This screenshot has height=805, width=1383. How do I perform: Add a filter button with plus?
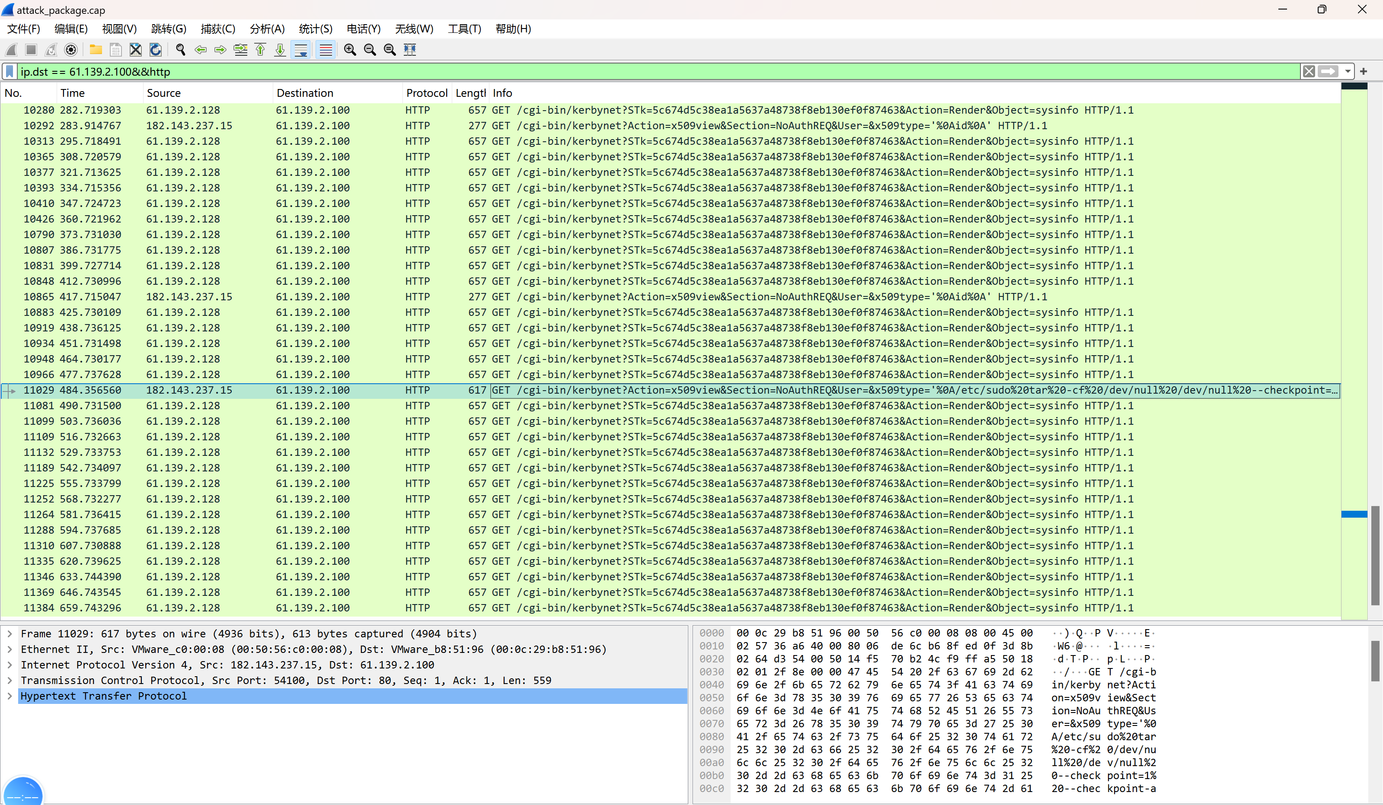coord(1364,71)
